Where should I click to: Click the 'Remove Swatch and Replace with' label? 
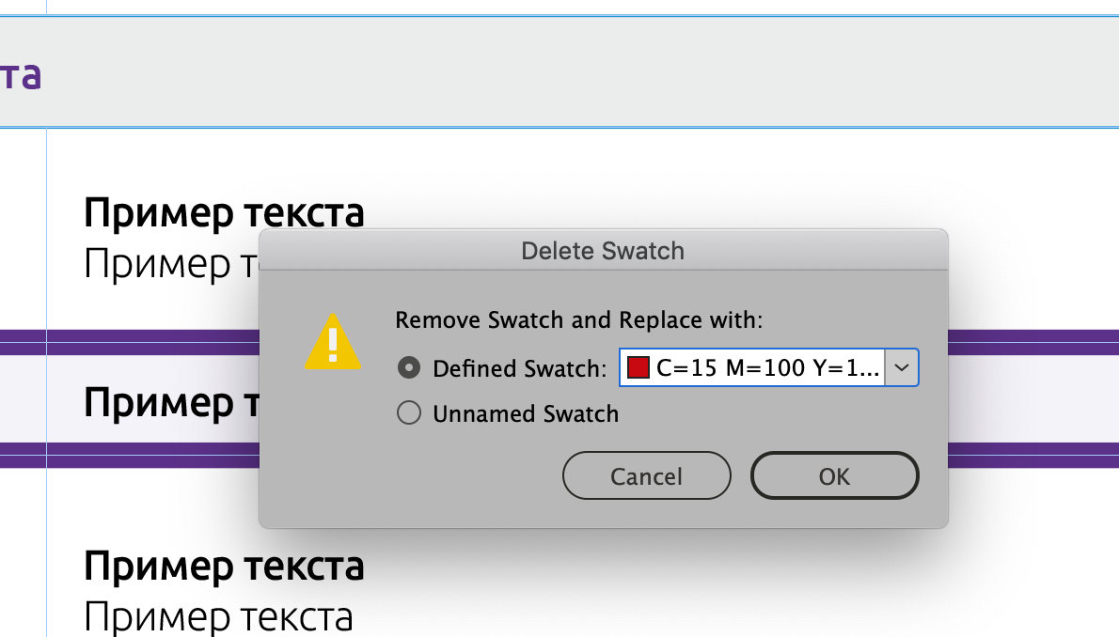coord(578,319)
